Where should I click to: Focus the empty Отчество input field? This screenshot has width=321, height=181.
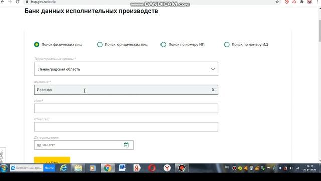click(x=126, y=127)
